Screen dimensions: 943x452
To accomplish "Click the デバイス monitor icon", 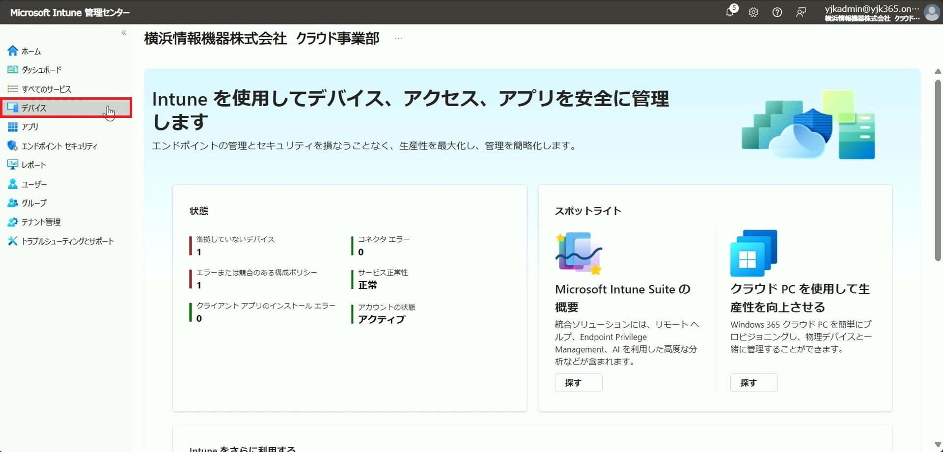I will click(13, 108).
